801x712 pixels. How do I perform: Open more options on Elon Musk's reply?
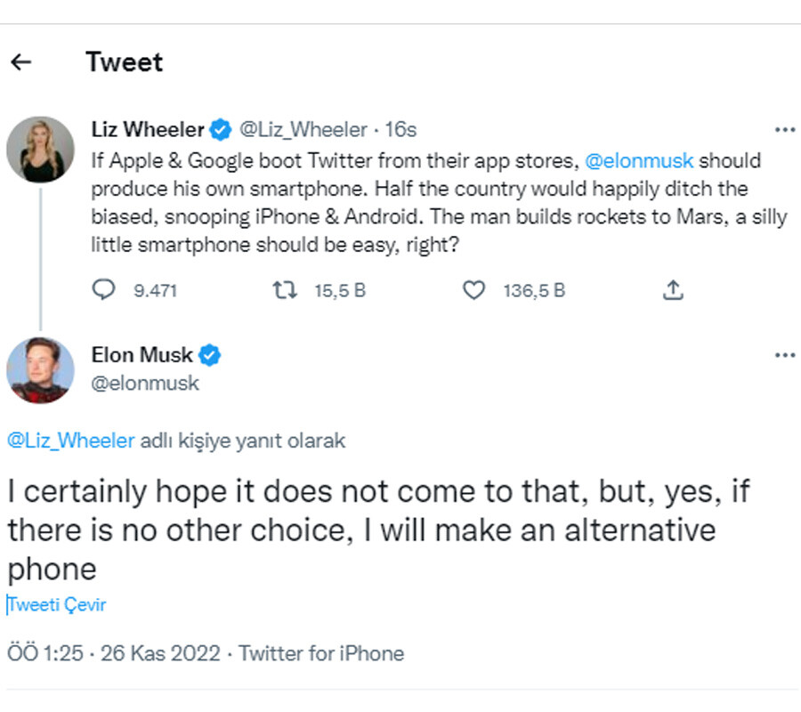pyautogui.click(x=786, y=354)
